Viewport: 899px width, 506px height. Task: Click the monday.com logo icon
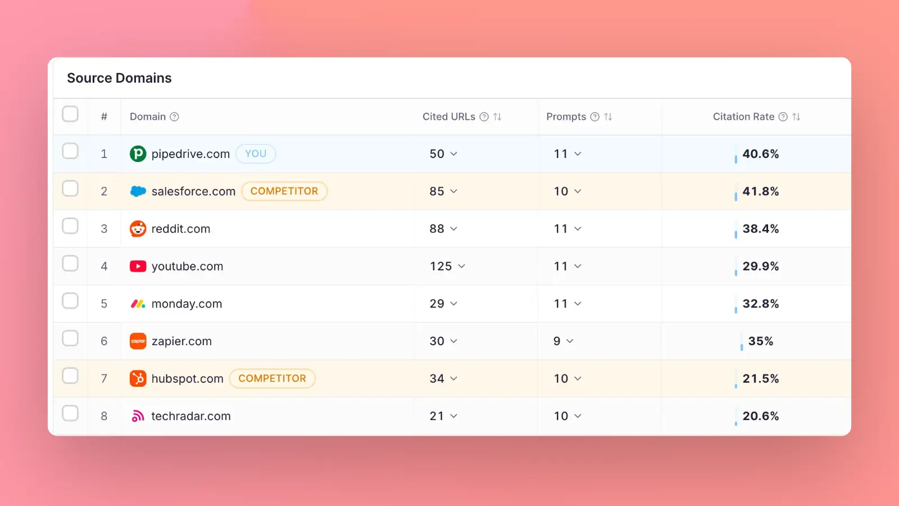click(x=138, y=304)
